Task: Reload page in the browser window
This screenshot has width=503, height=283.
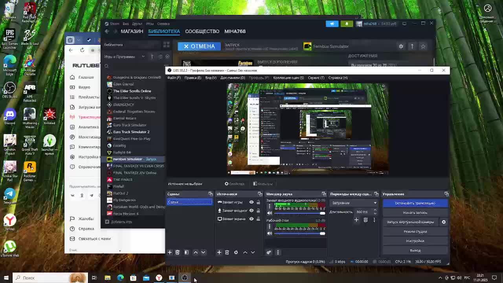Action: 82,50
